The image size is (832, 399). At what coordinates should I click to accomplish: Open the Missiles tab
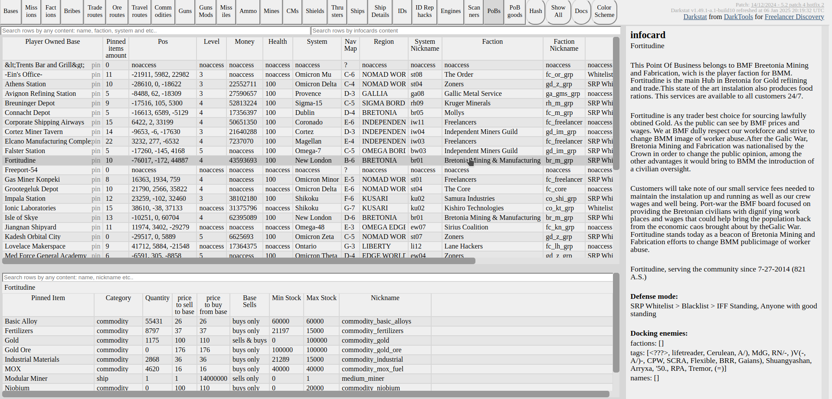pos(226,11)
